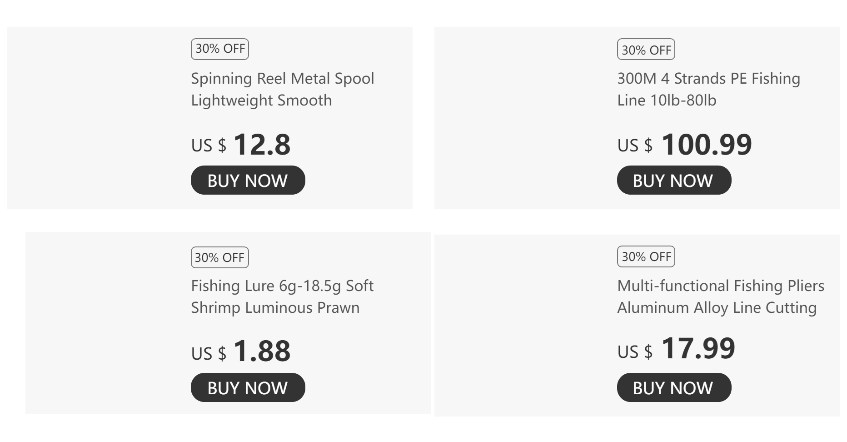This screenshot has width=847, height=442.
Task: Select the 30% OFF badge on Fishing Lure card
Action: pos(220,257)
